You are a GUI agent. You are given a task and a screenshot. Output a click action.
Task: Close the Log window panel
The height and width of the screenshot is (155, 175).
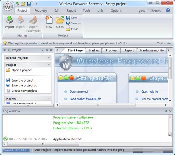(x=170, y=111)
